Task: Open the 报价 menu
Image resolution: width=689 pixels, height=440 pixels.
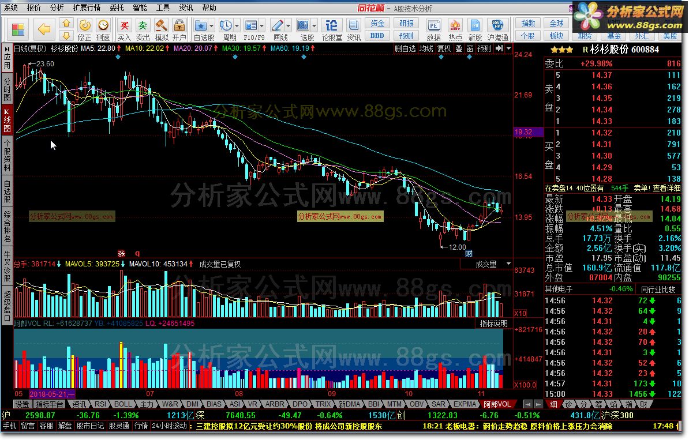Action: 34,7
